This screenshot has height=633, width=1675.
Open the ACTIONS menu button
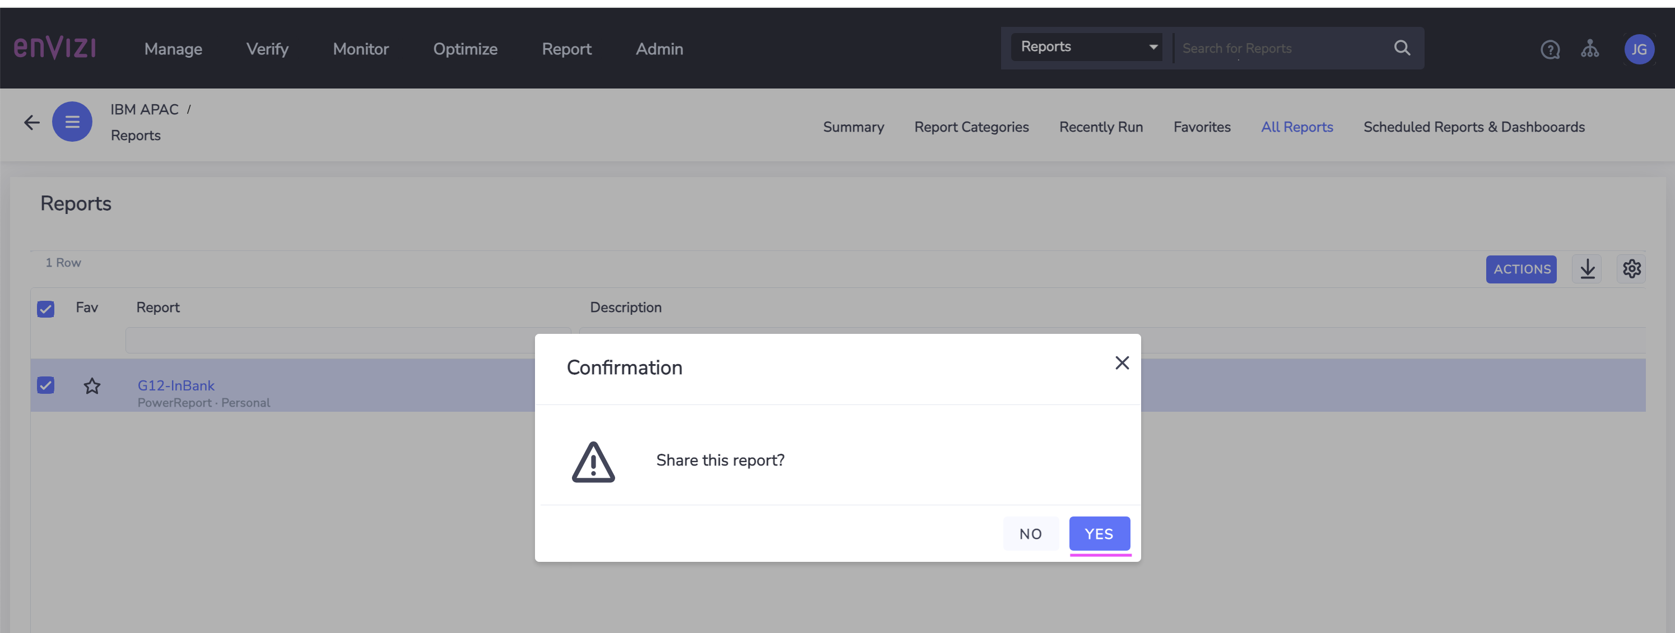tap(1521, 269)
